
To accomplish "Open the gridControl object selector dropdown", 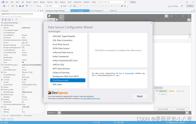I will 43,14.
